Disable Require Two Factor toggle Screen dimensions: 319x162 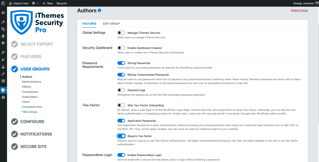click(x=121, y=136)
